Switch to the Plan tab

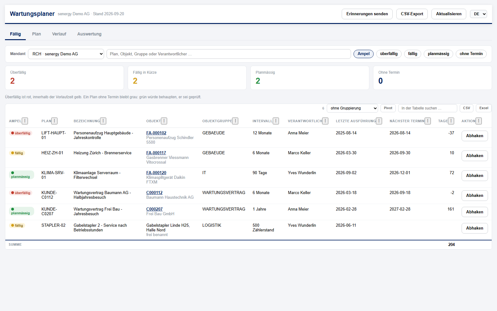(x=36, y=34)
